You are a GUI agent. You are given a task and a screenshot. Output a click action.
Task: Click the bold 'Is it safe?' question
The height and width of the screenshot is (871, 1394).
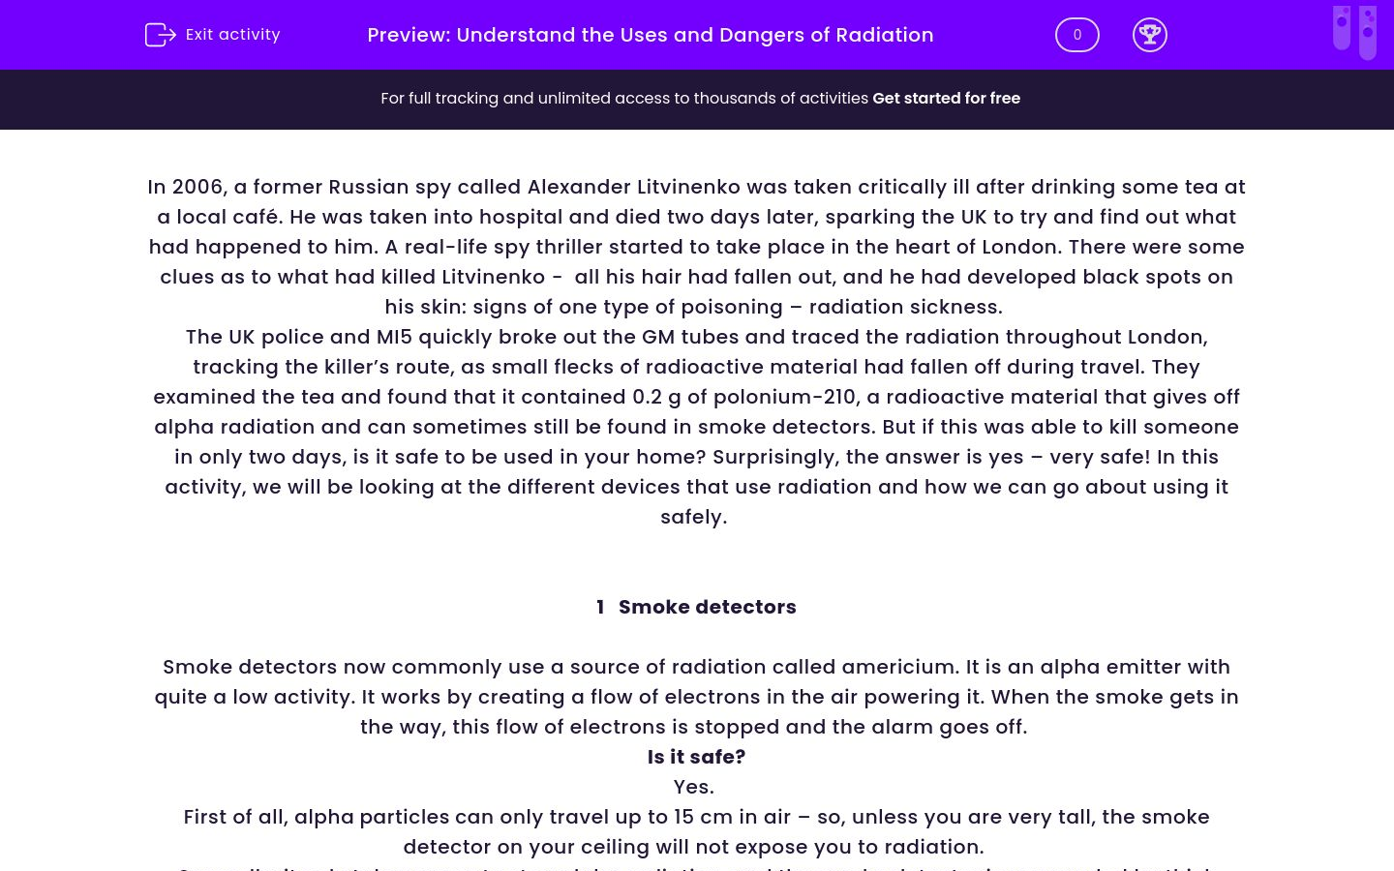696,757
